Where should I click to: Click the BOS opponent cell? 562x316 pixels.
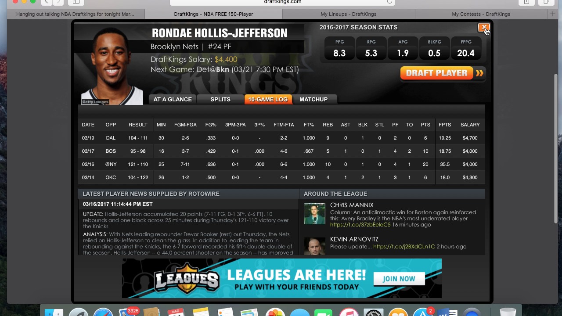click(x=111, y=151)
